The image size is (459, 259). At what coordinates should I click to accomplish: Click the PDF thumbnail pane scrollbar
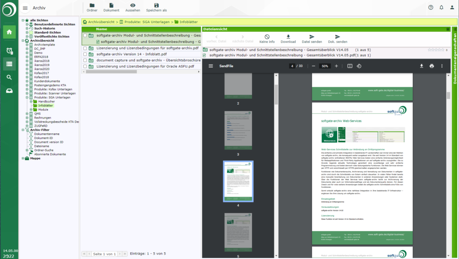[276, 94]
